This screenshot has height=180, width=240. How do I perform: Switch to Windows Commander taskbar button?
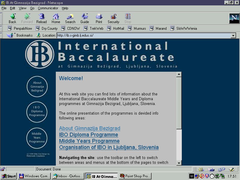tap(34, 176)
